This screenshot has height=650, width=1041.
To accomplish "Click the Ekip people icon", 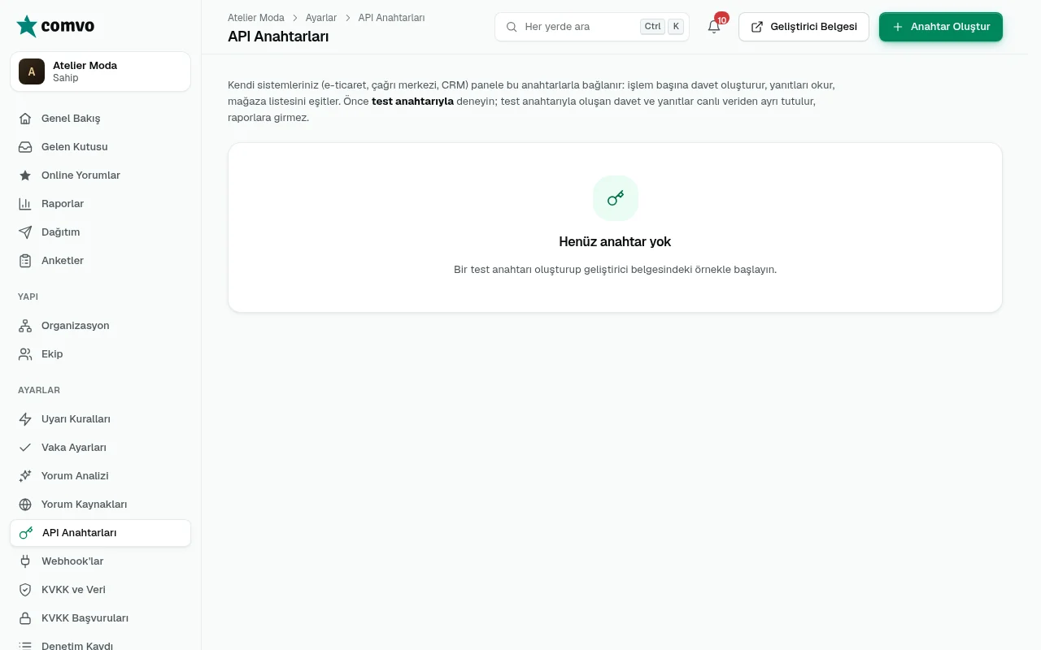I will 25,354.
